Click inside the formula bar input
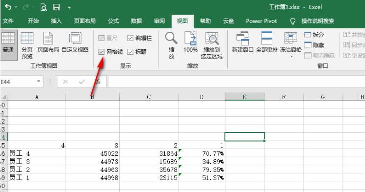Viewport: 365px width, 192px height. click(x=236, y=82)
